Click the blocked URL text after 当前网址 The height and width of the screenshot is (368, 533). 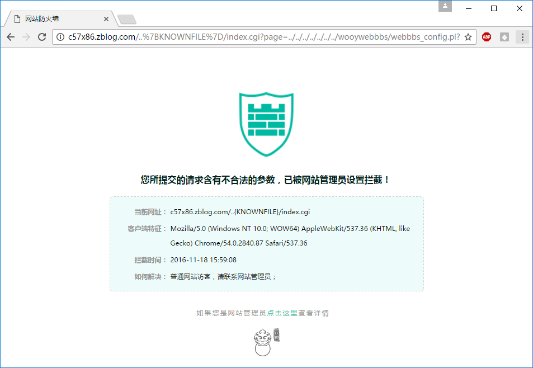[x=240, y=212]
